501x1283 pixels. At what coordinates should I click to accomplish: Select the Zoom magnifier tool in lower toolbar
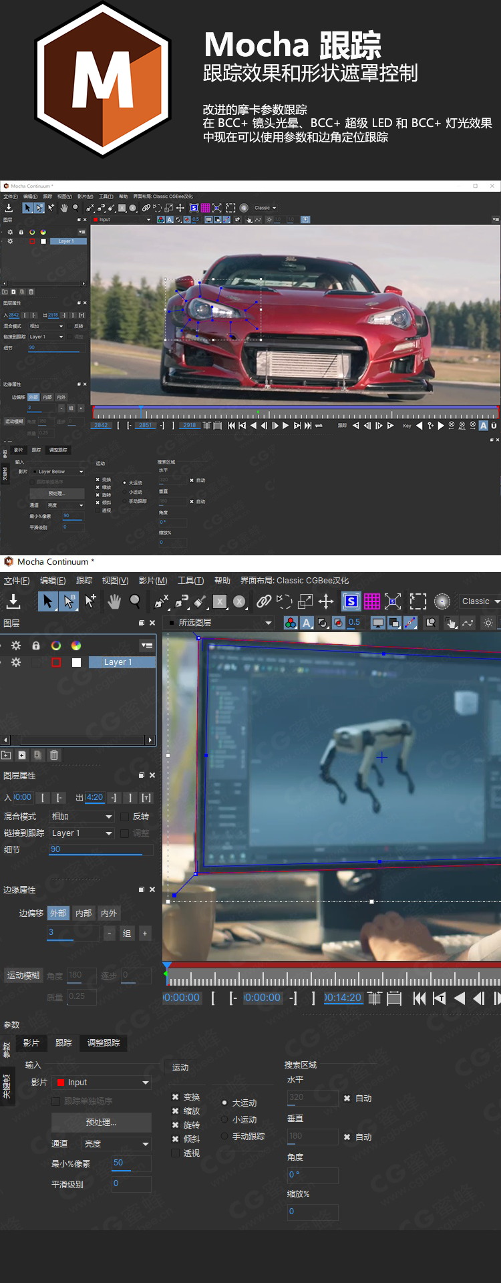coord(135,601)
